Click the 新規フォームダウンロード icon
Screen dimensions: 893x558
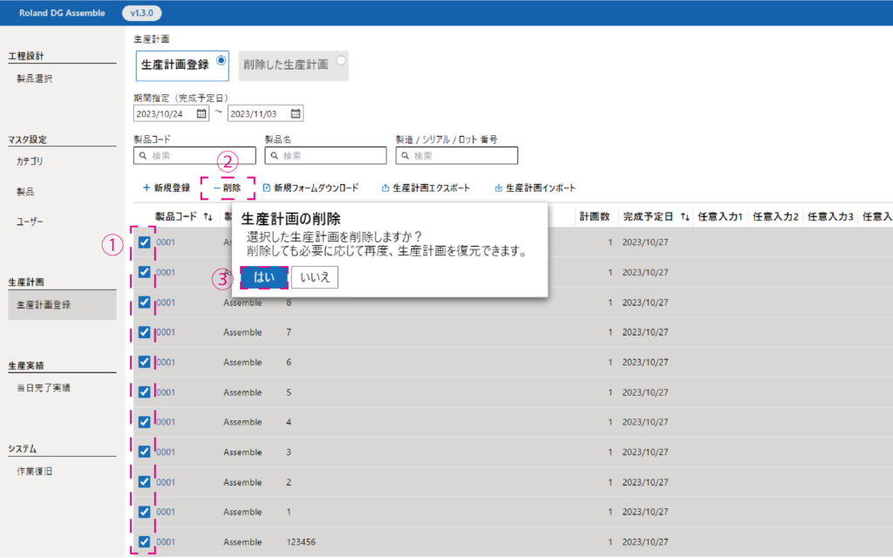pyautogui.click(x=267, y=187)
